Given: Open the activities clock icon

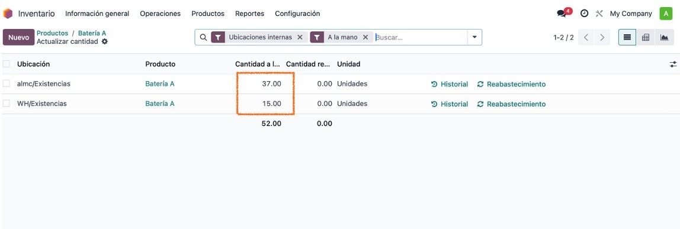Looking at the screenshot, I should (x=585, y=14).
